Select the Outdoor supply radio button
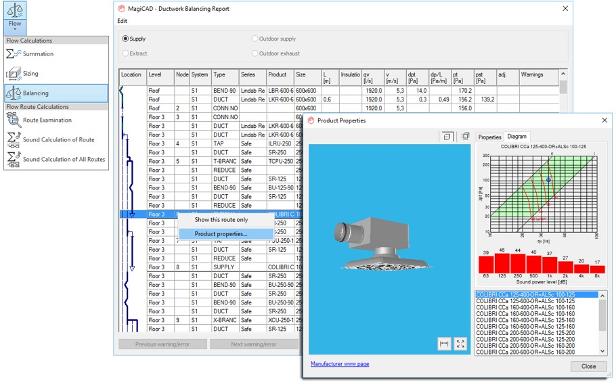 pyautogui.click(x=255, y=39)
